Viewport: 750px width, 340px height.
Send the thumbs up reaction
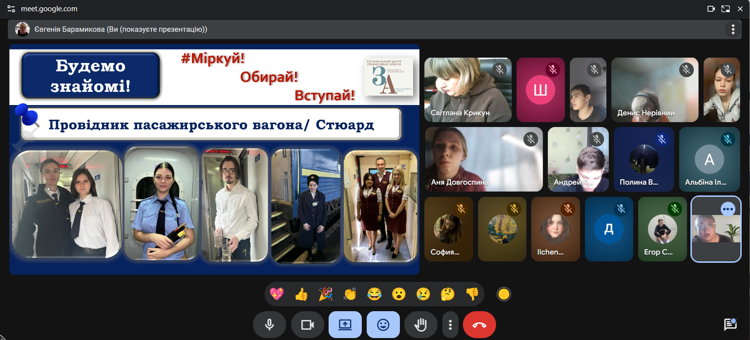coord(301,294)
